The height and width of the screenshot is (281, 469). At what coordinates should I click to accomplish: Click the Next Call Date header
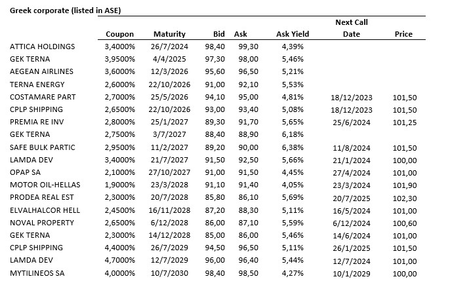coord(352,28)
